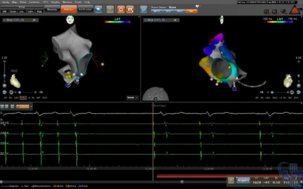Click the orange catheter-triangle toolbar icon
The width and height of the screenshot is (303, 189).
click(121, 10)
